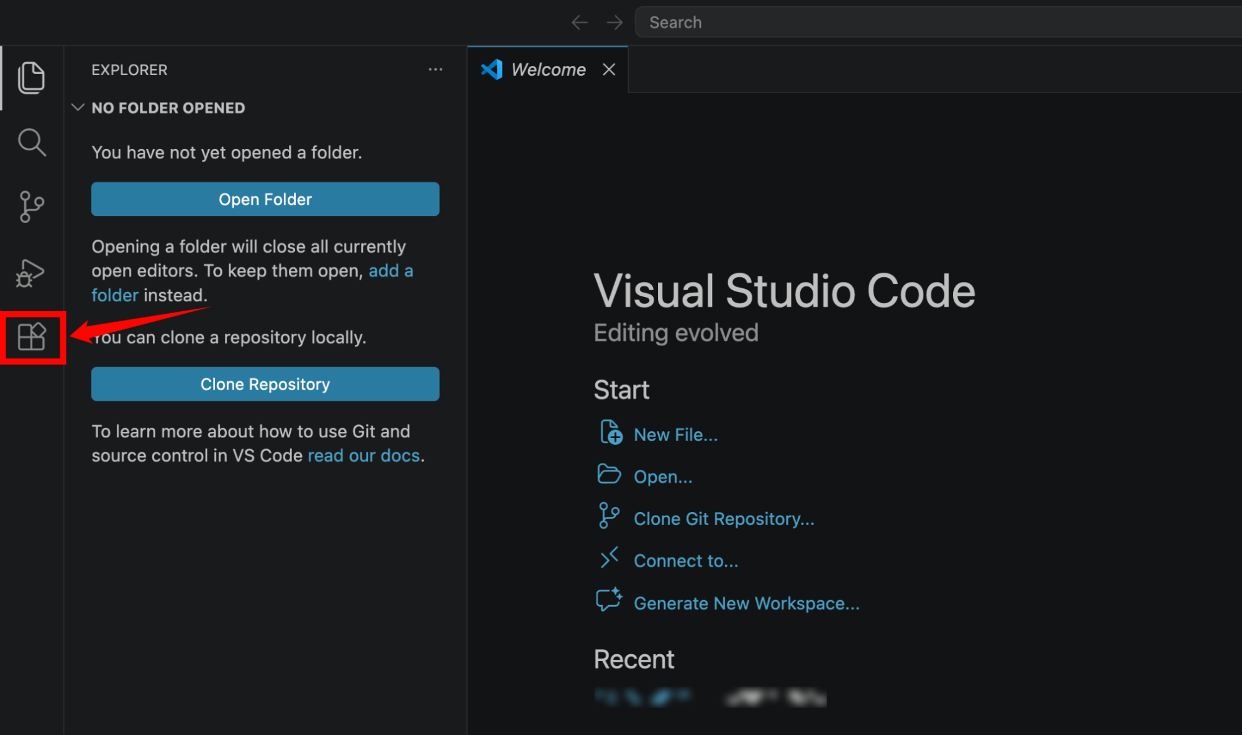
Task: Focus the Search command center field
Action: coord(938,22)
